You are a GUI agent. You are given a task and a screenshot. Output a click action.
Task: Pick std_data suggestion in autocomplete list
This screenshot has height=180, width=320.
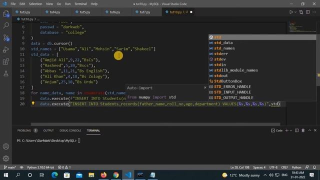point(262,43)
